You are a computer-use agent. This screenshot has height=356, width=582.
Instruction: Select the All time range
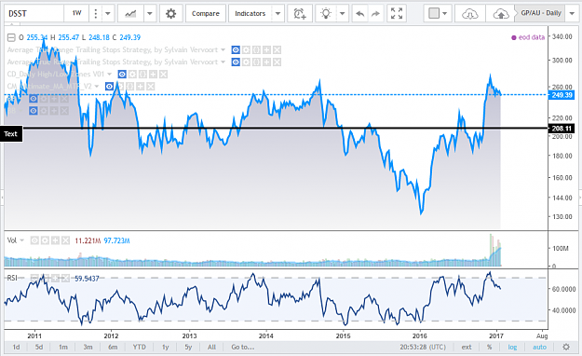click(x=211, y=347)
